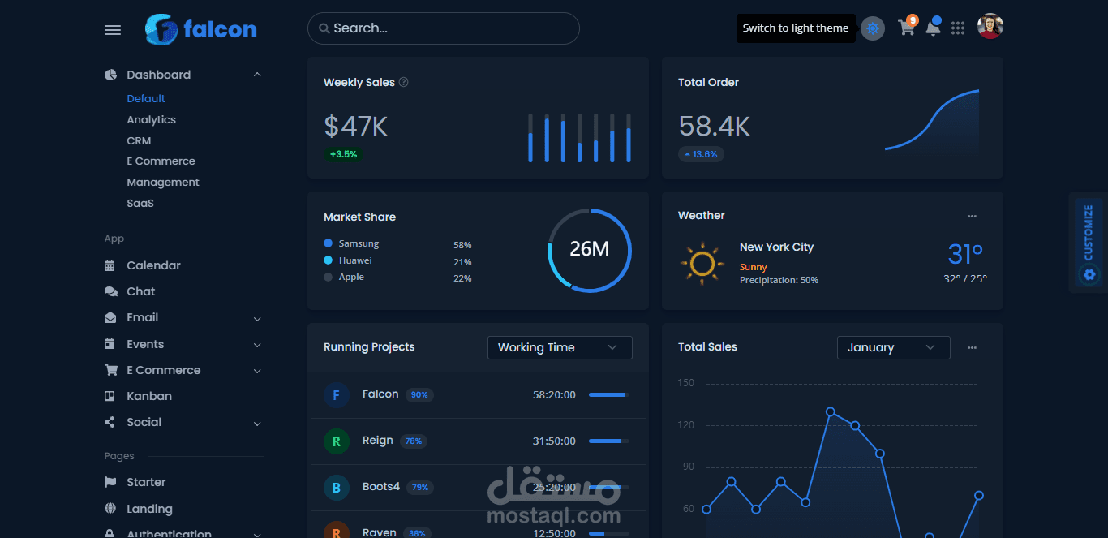Open the Chat menu item
This screenshot has height=538, width=1108.
[140, 291]
